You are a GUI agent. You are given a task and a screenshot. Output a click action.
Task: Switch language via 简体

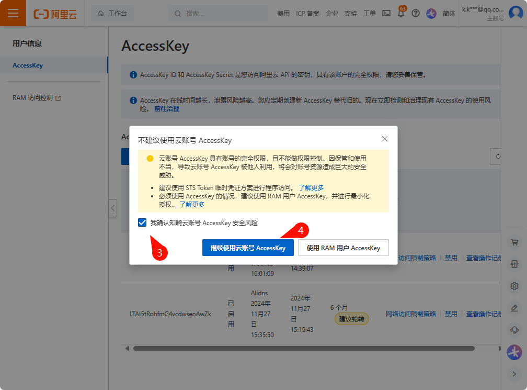(x=449, y=14)
